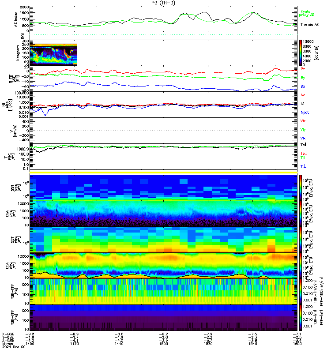Image resolution: width=331 pixels, height=353 pixels.
Task: Select the red "Viz" velocity legend label
Action: (x=303, y=121)
